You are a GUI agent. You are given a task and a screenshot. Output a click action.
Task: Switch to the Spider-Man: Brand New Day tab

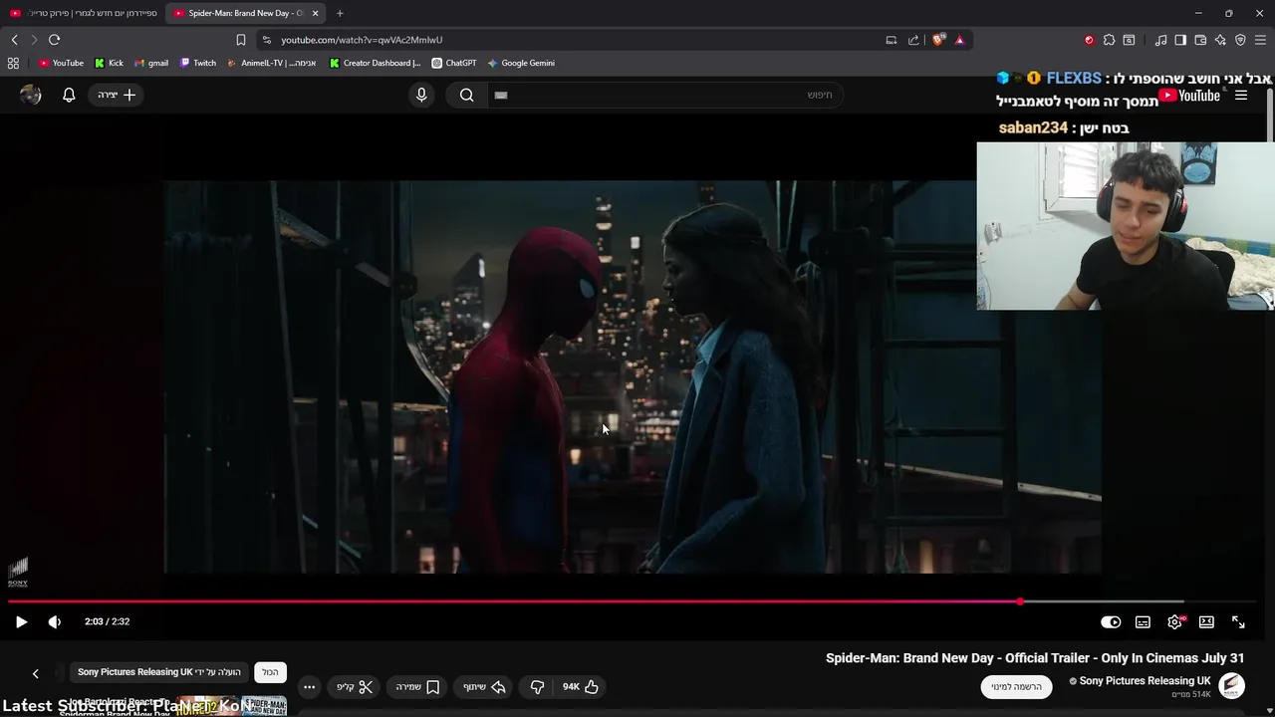tap(245, 13)
